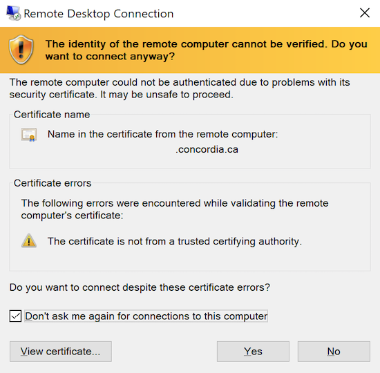Click the orange shield warning icon
The height and width of the screenshot is (373, 380).
click(21, 50)
